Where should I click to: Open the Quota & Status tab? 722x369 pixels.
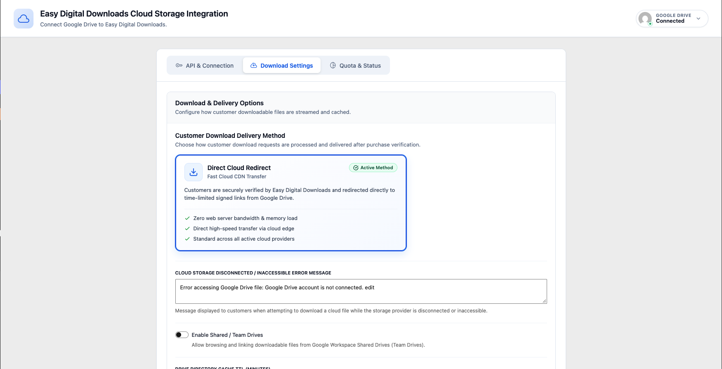point(355,66)
